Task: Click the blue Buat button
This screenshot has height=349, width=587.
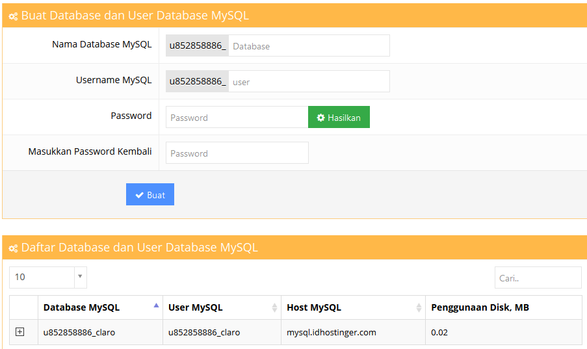Action: click(150, 194)
